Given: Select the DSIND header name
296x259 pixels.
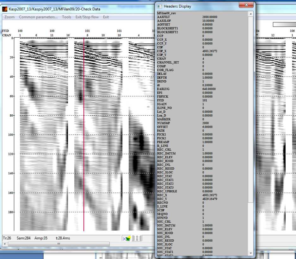Looking at the screenshot, I should 162,81.
